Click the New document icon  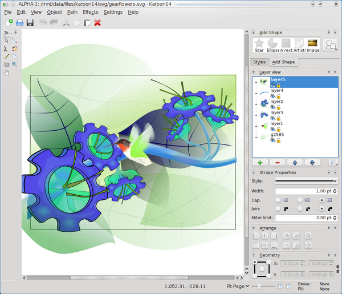(9, 23)
